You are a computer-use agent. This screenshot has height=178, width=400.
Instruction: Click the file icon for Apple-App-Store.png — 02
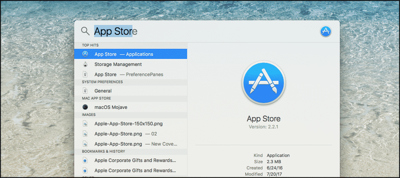(85, 133)
